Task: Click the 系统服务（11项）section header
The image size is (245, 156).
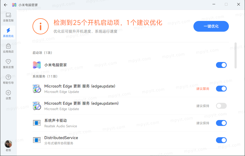Action: 45,76
